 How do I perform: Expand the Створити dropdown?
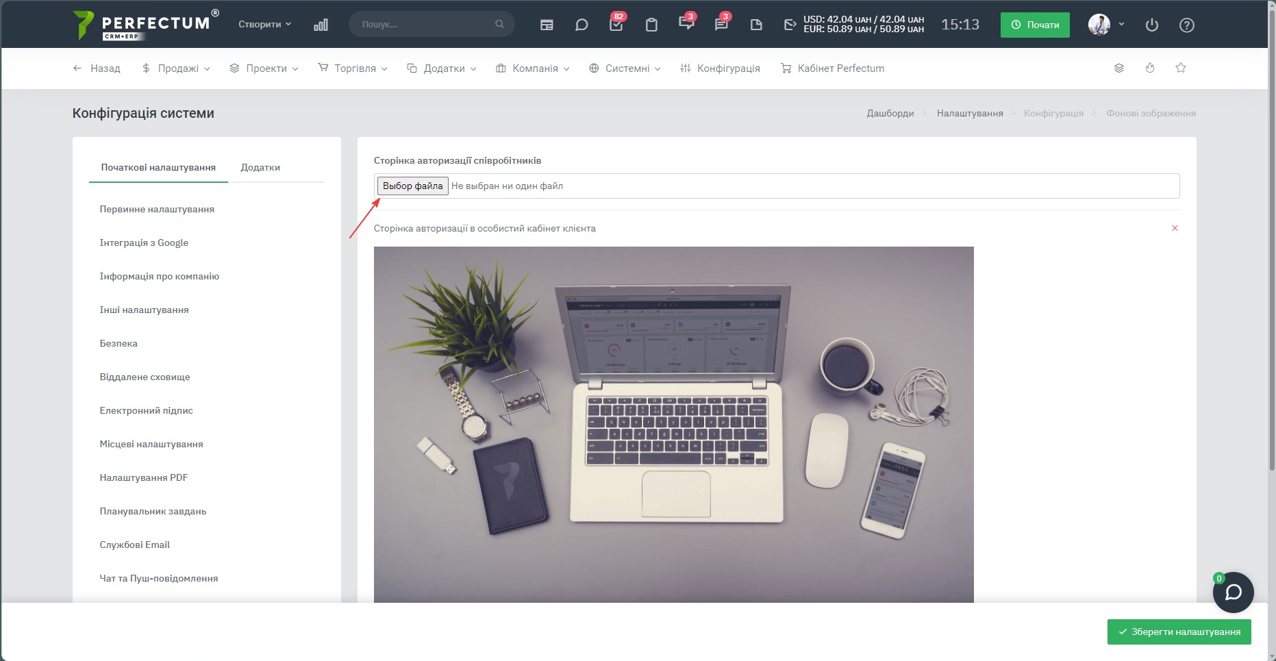tap(265, 24)
